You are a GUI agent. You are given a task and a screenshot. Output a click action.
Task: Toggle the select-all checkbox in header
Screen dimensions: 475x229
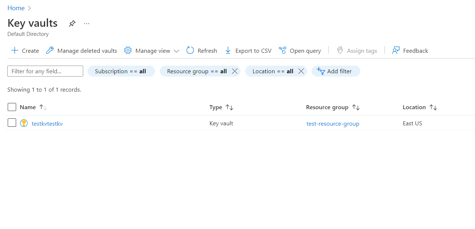pyautogui.click(x=12, y=107)
